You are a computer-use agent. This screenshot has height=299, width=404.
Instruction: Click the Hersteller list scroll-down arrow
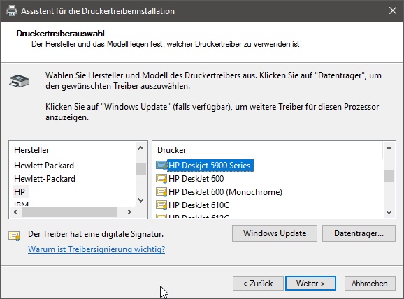click(x=140, y=200)
